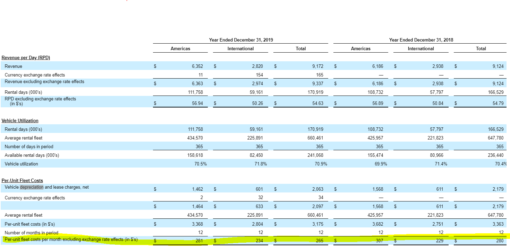Click available rental days value 155,474

coord(375,155)
